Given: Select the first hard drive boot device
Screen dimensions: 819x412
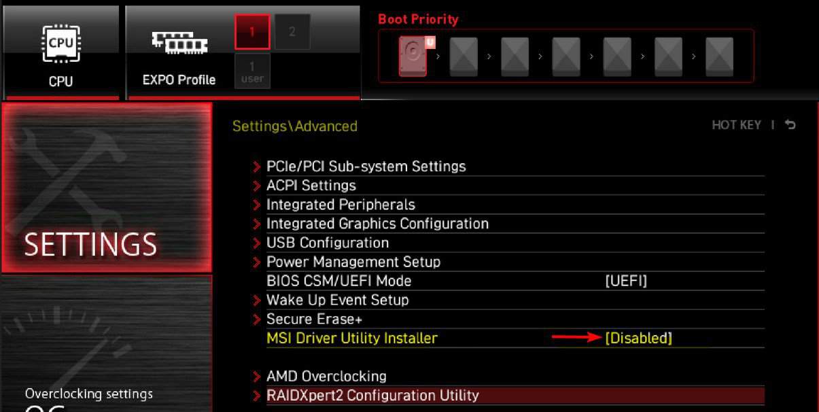Looking at the screenshot, I should [413, 56].
